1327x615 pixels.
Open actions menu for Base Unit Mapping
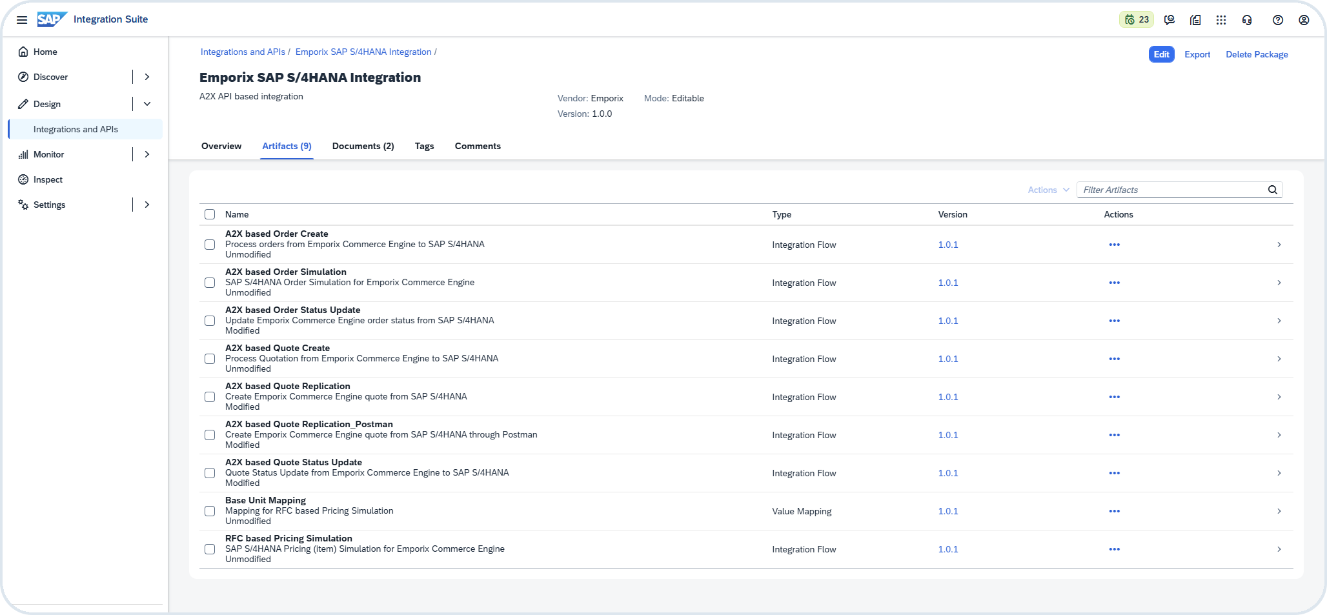point(1115,511)
